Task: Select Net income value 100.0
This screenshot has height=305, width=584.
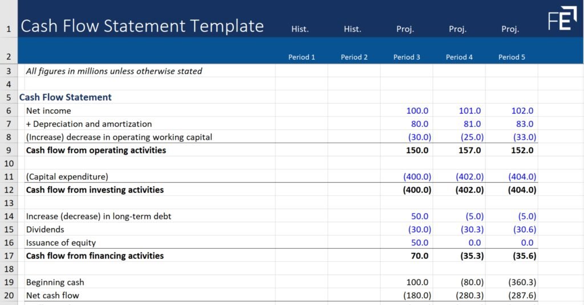Action: coord(417,111)
